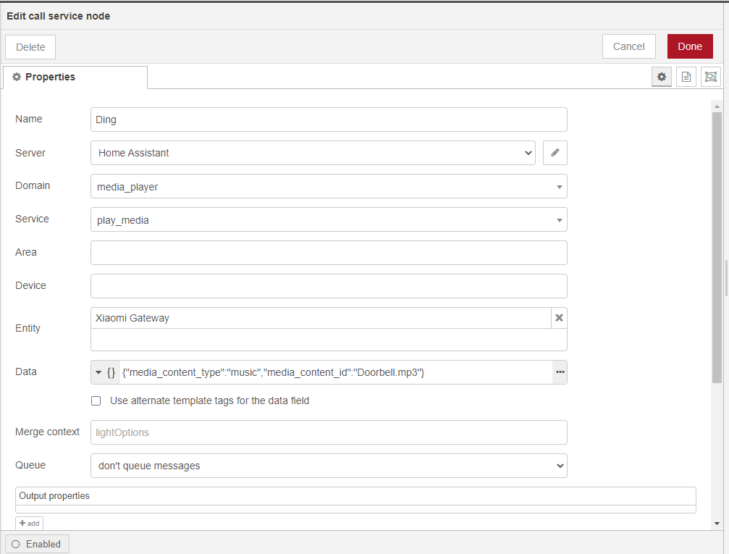729x554 pixels.
Task: Select the Xiaomi Gateway entity text
Action: (132, 318)
